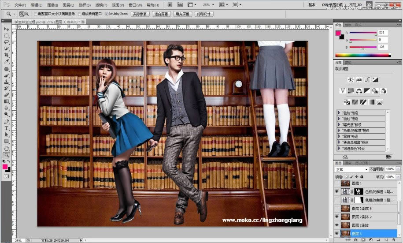Click the 适合屏幕 button
This screenshot has width=403, height=243.
(160, 14)
